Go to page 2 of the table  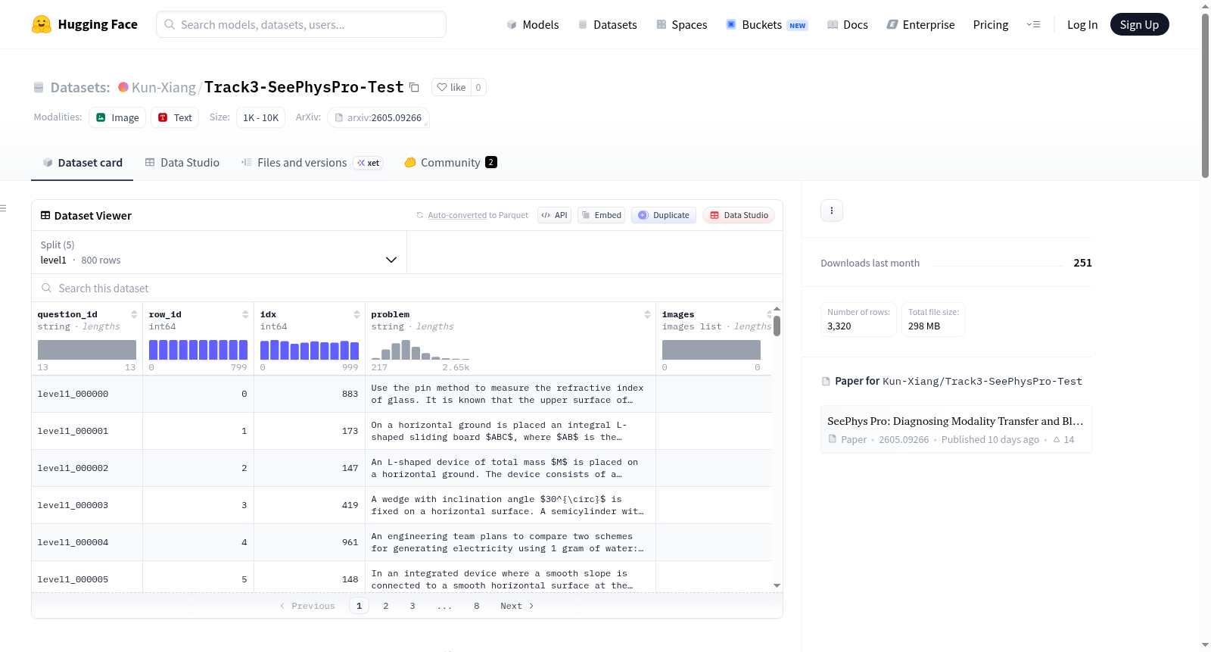coord(386,606)
